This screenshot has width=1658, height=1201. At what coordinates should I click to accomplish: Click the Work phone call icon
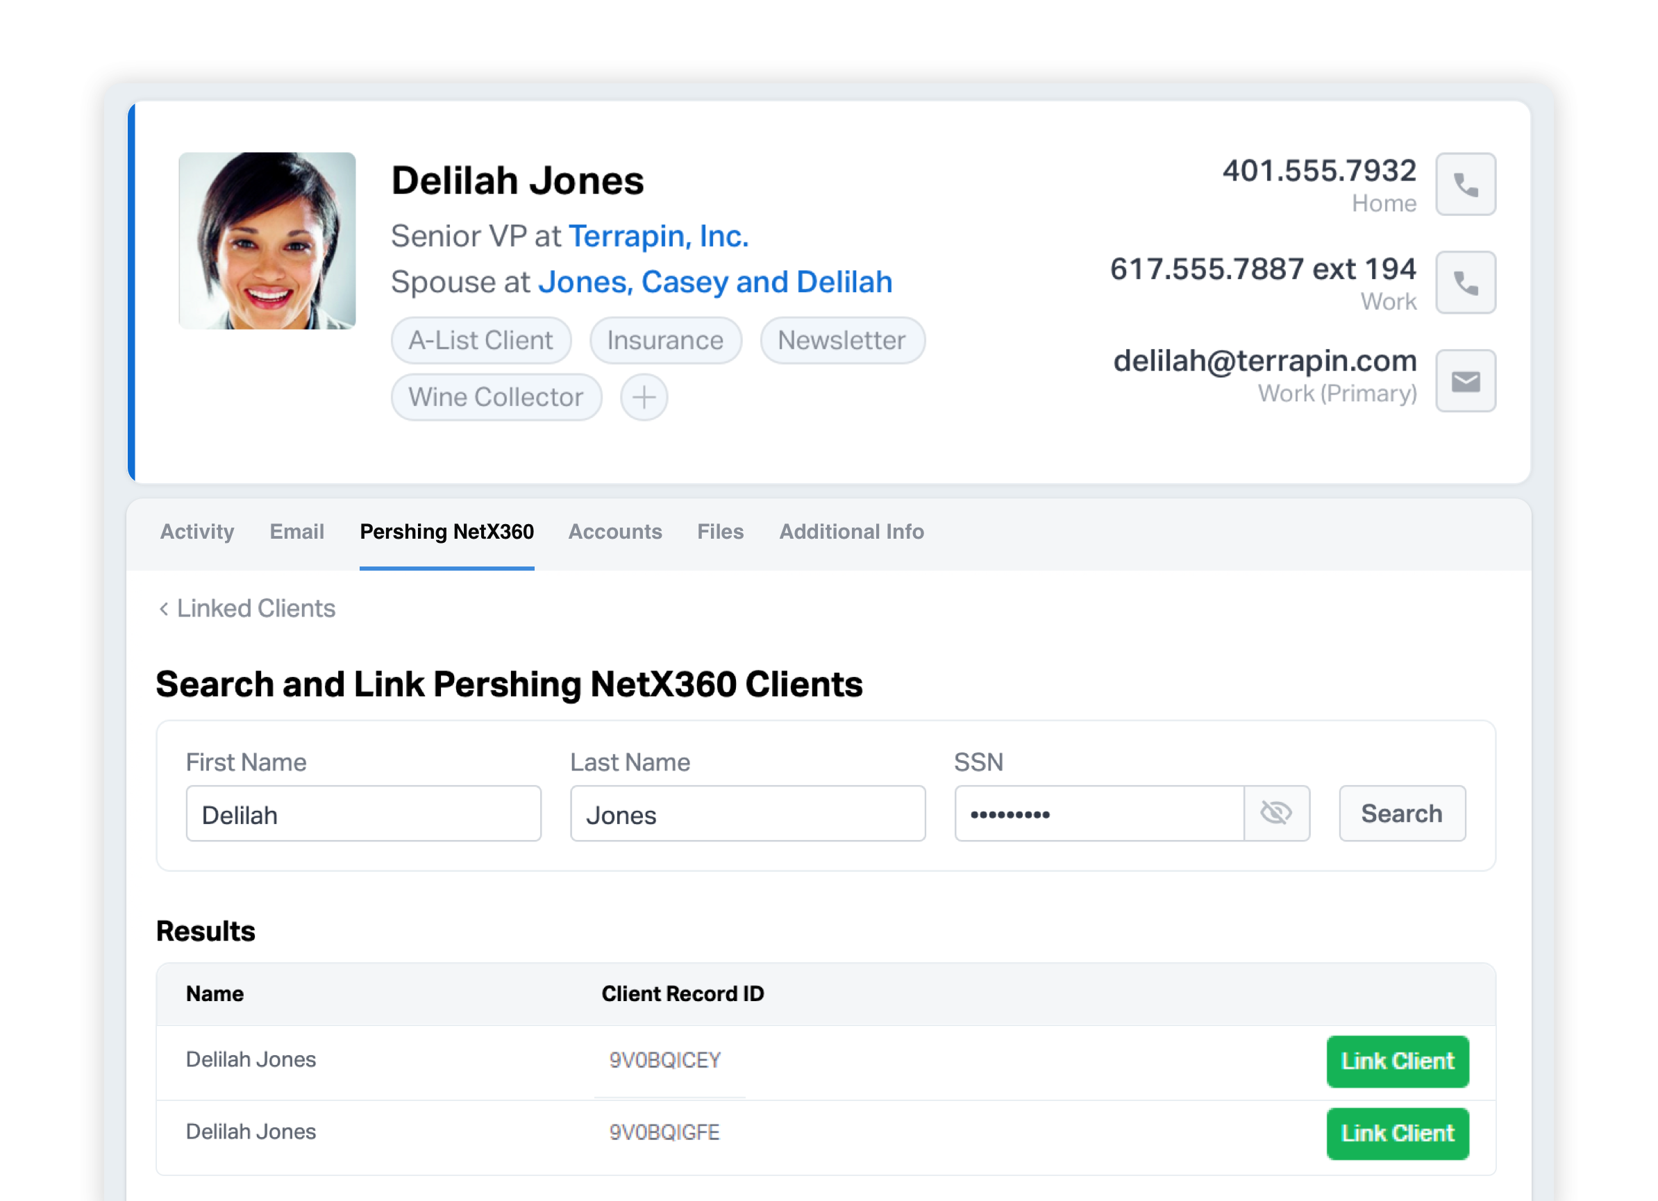pyautogui.click(x=1465, y=283)
